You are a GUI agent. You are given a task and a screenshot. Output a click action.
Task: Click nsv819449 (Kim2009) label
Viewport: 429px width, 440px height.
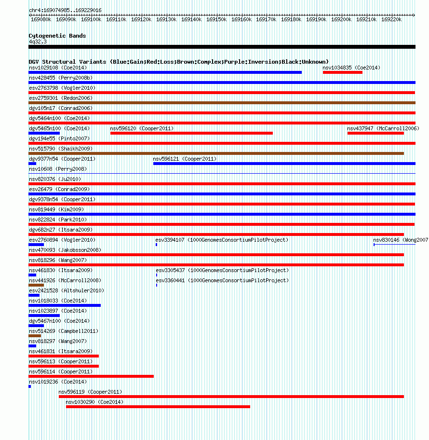(56, 209)
